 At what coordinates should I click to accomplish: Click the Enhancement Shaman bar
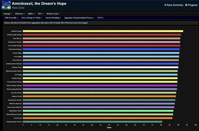pos(101,64)
